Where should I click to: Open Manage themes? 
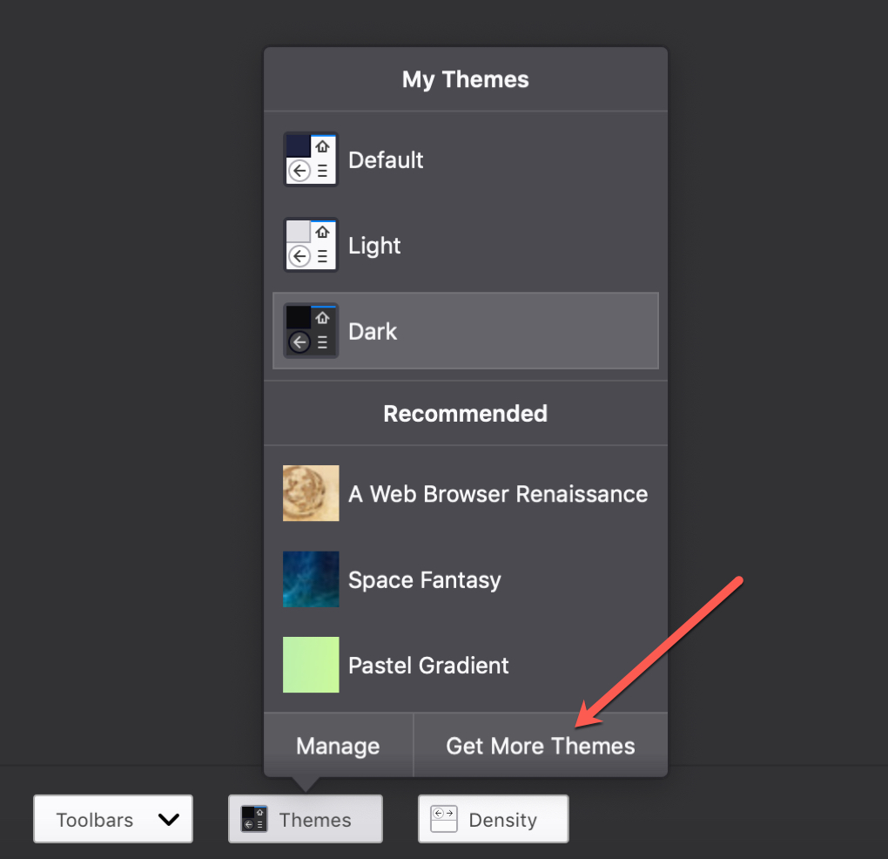[338, 745]
